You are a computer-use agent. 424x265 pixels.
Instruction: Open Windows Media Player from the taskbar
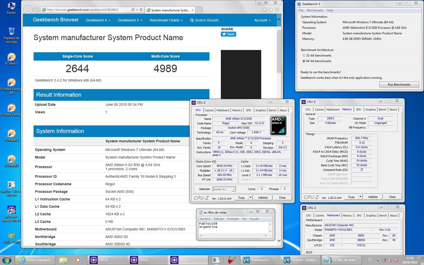[78, 260]
